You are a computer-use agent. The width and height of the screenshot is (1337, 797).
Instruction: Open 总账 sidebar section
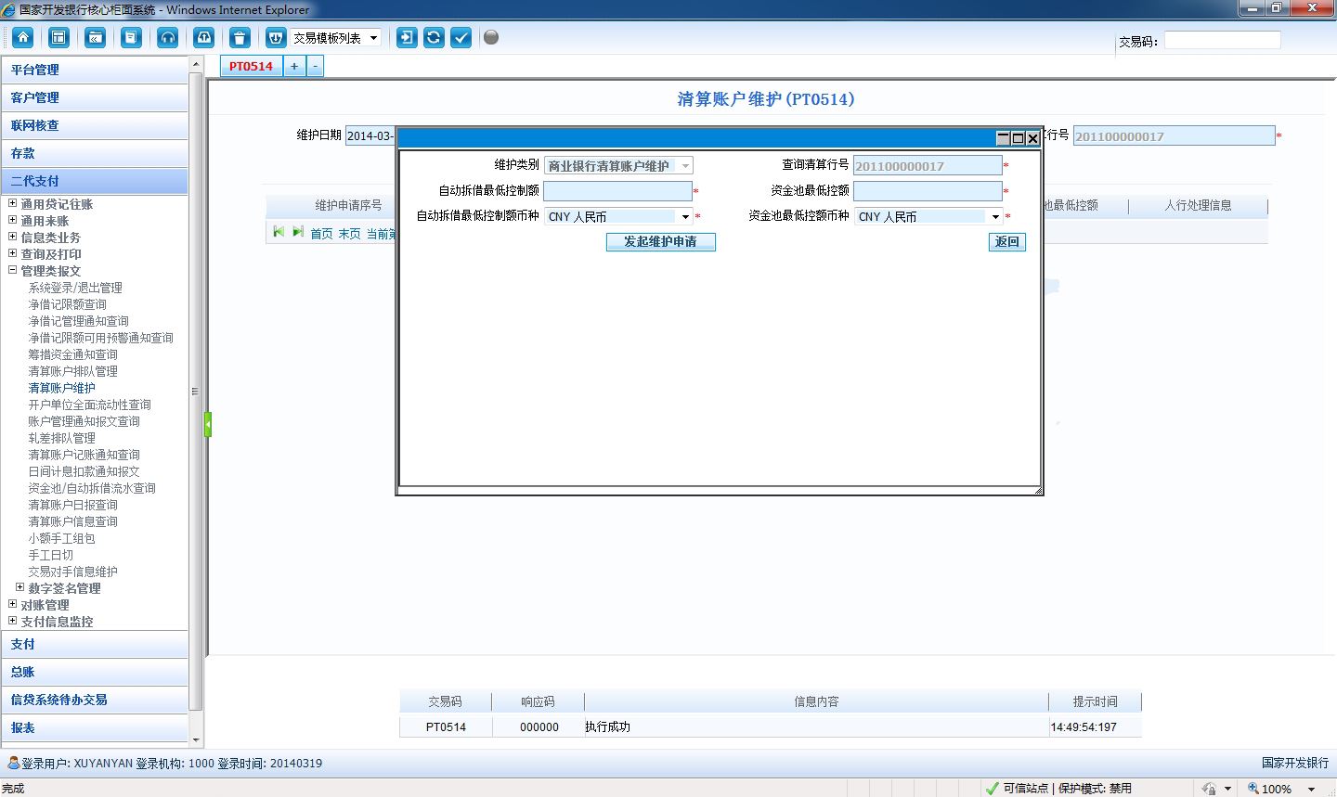[x=95, y=672]
